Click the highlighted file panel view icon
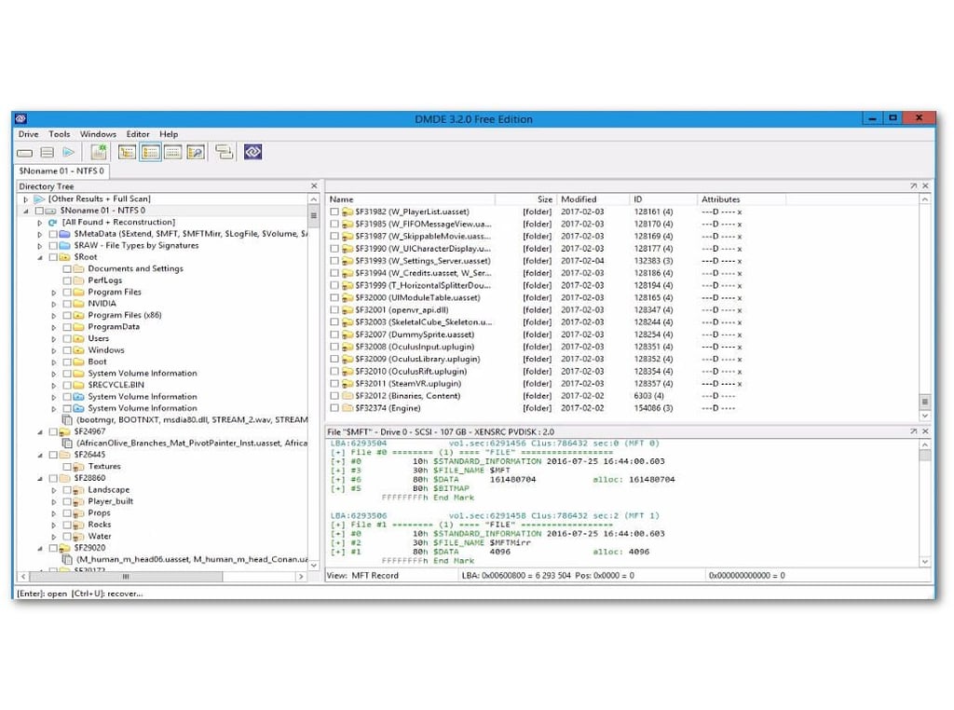The height and width of the screenshot is (710, 954). click(x=150, y=152)
